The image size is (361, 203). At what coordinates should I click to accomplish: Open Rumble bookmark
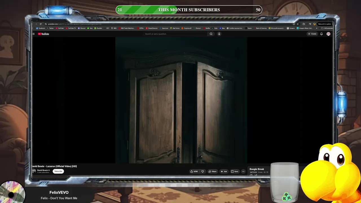98,28
